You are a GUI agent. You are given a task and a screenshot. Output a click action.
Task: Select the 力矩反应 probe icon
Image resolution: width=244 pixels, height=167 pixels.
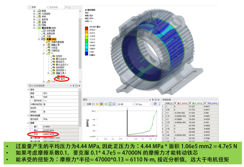click(x=49, y=51)
